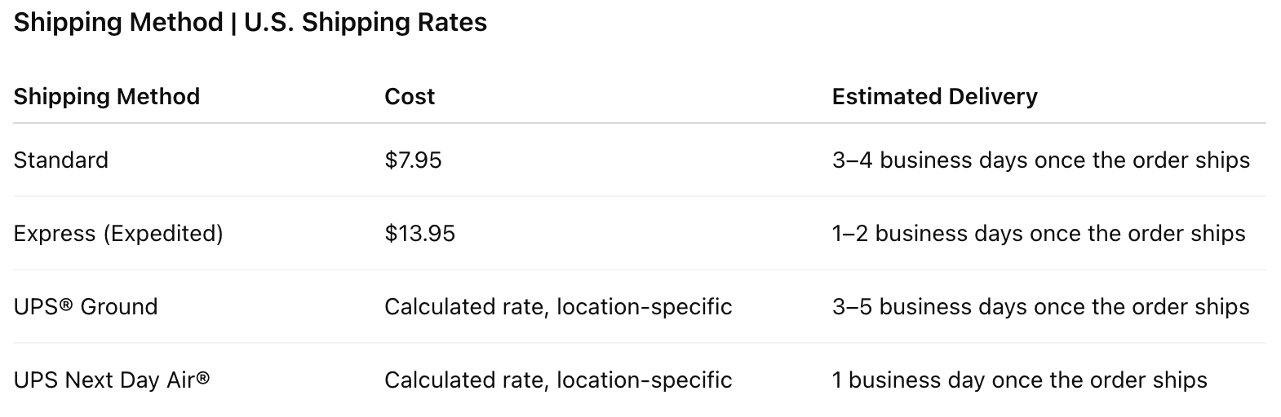Select the "Estimated Delivery" column header

[934, 96]
